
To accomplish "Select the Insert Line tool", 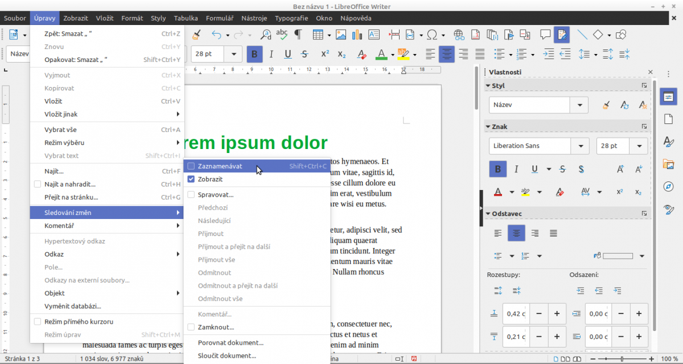I will [x=582, y=35].
